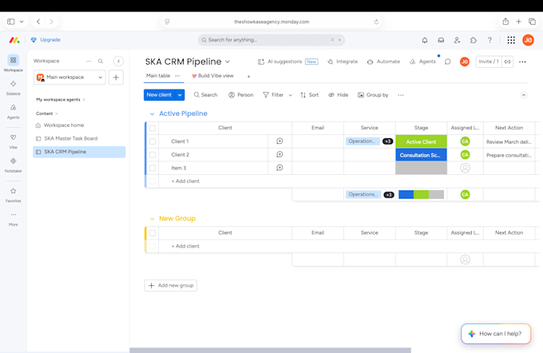Collapse the board header chevron
Viewport: 543px width, 353px height.
(x=524, y=95)
